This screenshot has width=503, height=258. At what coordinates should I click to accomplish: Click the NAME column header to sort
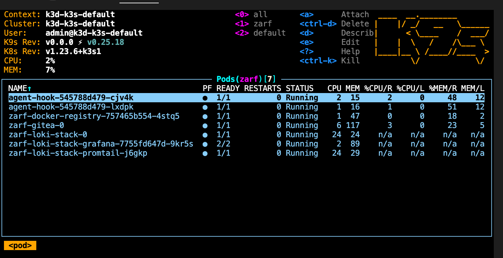click(x=17, y=88)
